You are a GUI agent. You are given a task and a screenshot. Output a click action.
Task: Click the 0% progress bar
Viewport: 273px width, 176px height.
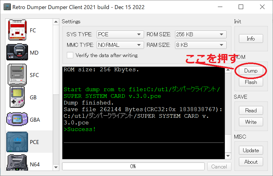133,166
